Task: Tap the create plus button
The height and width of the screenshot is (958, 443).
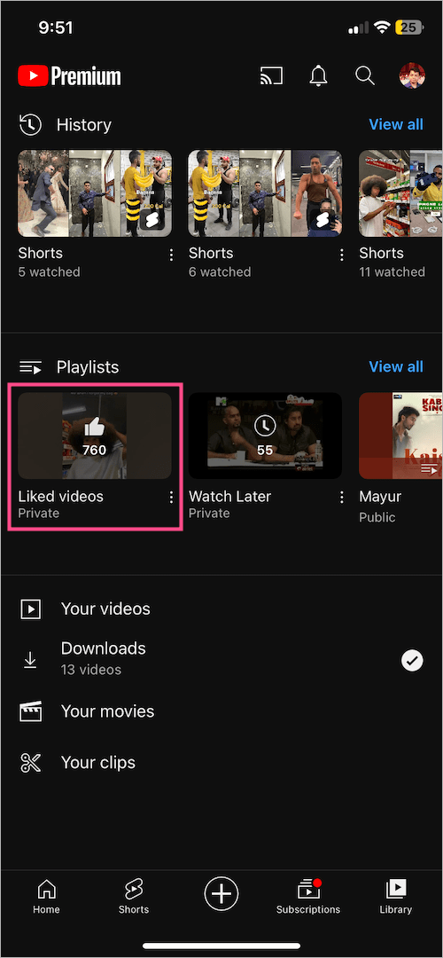Action: click(x=221, y=895)
